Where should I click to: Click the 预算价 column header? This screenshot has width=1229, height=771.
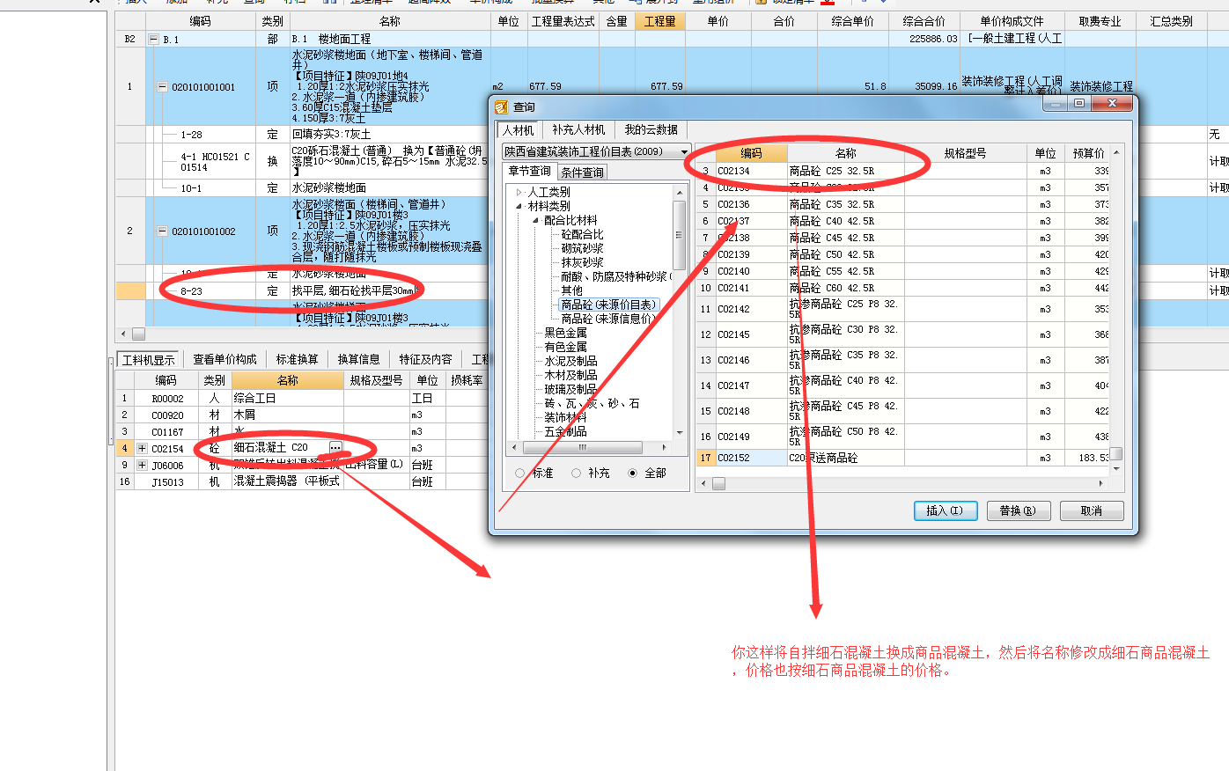point(1088,153)
